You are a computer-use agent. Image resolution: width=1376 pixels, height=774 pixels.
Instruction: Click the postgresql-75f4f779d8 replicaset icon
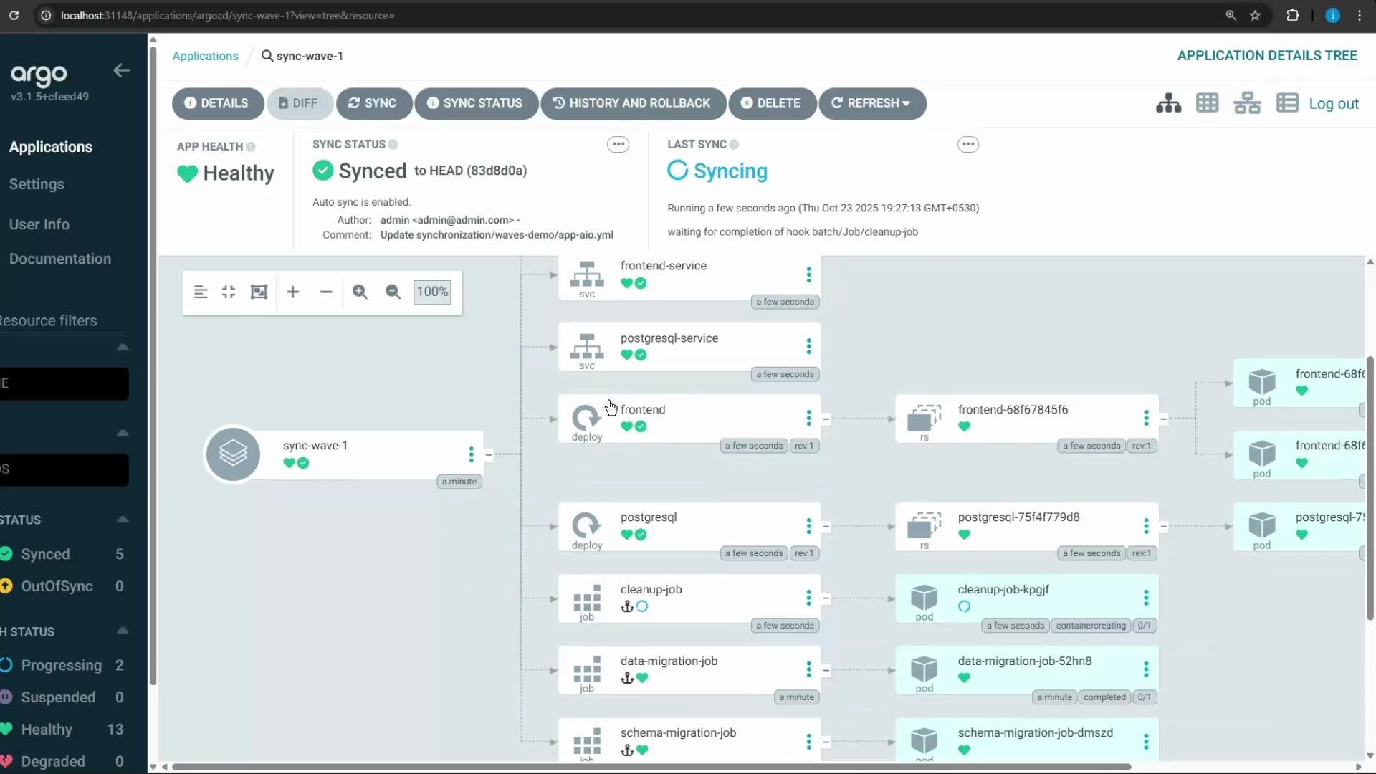[924, 525]
